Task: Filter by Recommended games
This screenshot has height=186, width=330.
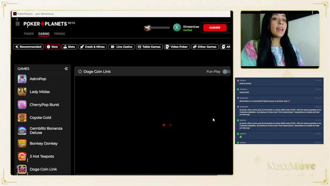Action: click(x=28, y=47)
